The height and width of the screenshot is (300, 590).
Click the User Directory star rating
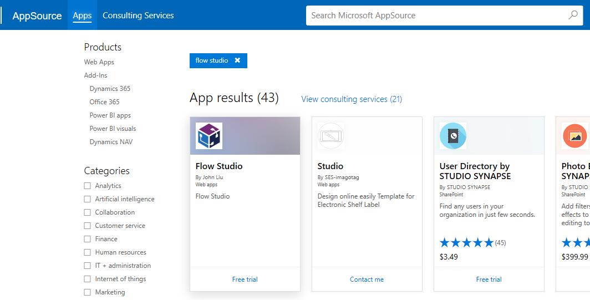coord(466,243)
